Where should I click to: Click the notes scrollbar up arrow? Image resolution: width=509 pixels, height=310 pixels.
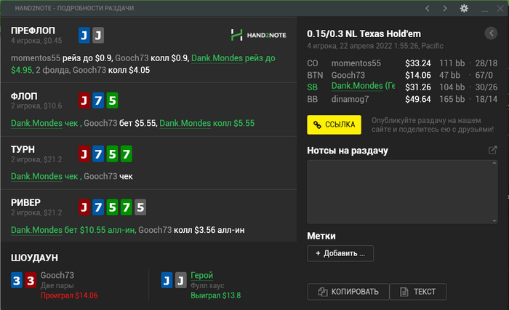click(x=494, y=163)
